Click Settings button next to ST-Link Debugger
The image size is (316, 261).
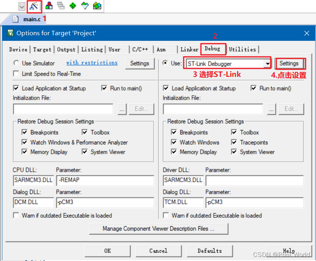point(289,63)
